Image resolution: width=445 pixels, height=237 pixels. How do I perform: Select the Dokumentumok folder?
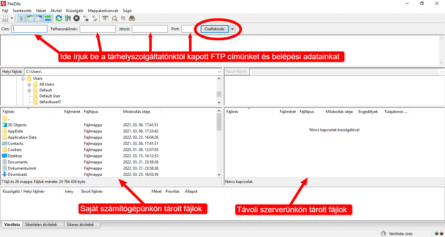point(22,168)
